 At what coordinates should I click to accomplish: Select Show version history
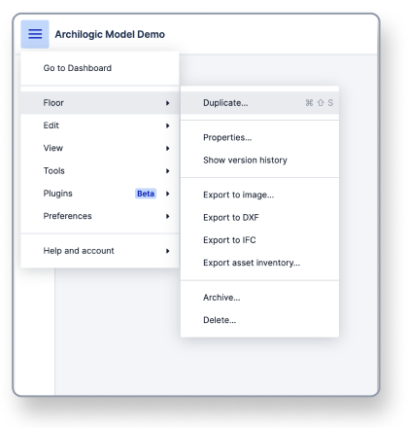coord(259,160)
